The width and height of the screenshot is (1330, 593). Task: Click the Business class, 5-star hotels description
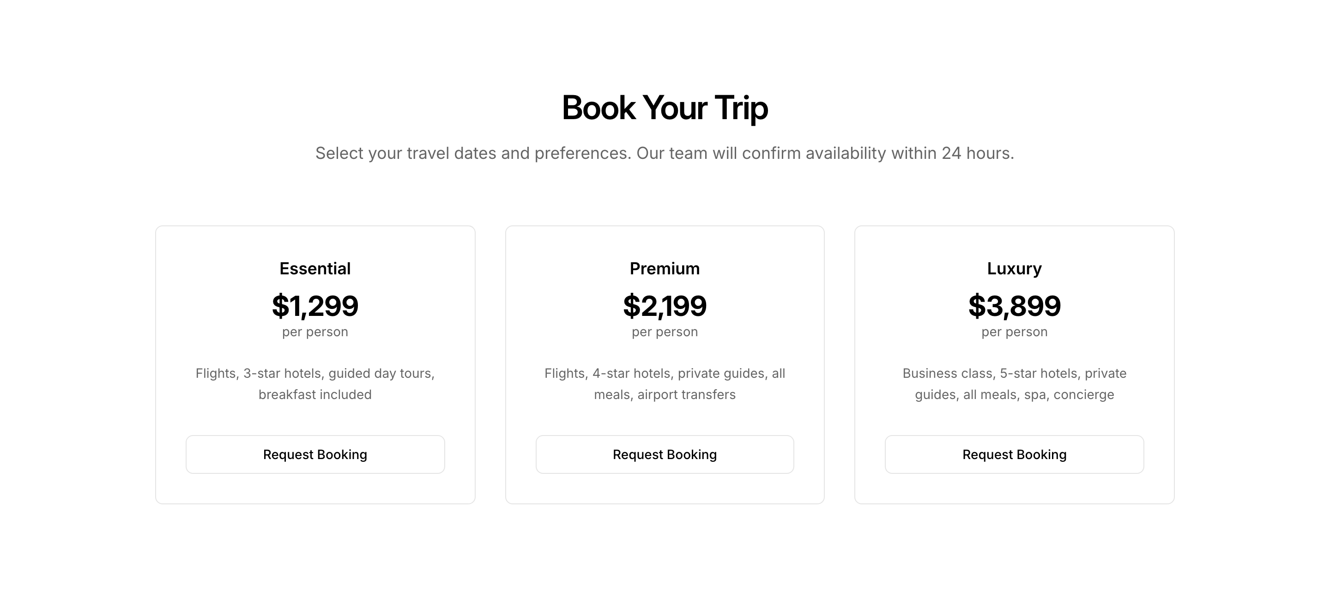point(1014,383)
